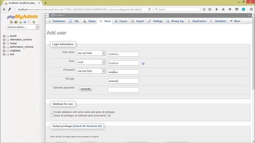This screenshot has height=143, width=255.
Task: Click the browser back arrow
Action: (x=4, y=10)
